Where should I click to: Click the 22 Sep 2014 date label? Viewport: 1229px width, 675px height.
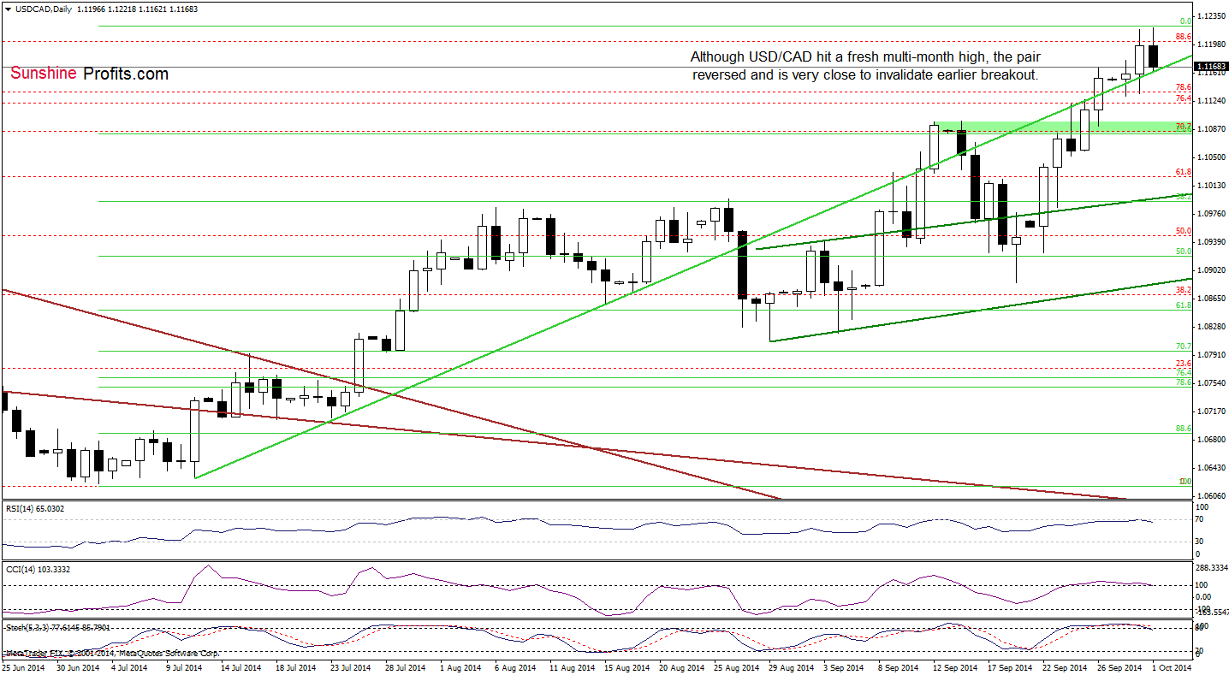1064,667
